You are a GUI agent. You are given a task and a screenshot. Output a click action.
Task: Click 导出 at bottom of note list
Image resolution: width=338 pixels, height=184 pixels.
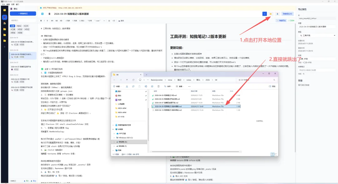click(33, 181)
